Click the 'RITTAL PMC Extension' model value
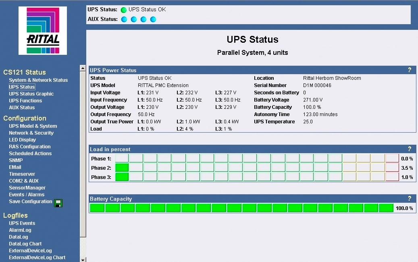418x262 pixels. pos(163,85)
